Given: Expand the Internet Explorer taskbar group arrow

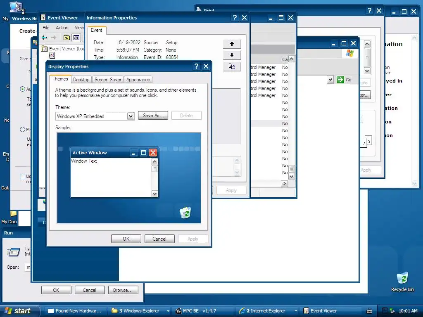Looking at the screenshot, I should pyautogui.click(x=296, y=311).
